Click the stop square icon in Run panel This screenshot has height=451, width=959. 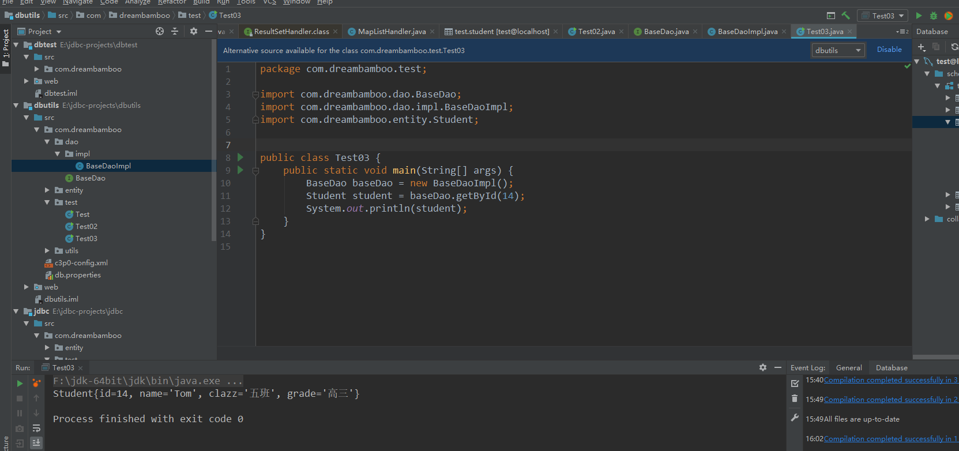(x=20, y=398)
